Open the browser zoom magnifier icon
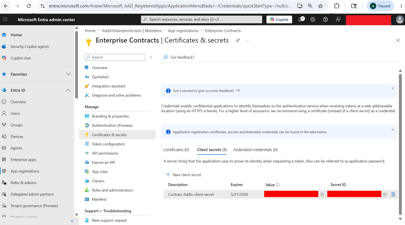The height and width of the screenshot is (225, 405). tap(310, 6)
